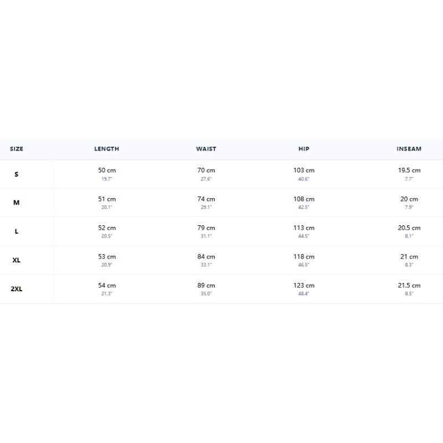The width and height of the screenshot is (443, 443).
Task: Click the 70 cm waist value
Action: click(x=206, y=171)
